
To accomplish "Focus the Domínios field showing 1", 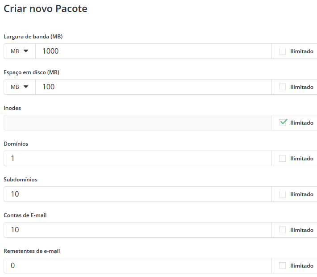I will click(x=138, y=159).
